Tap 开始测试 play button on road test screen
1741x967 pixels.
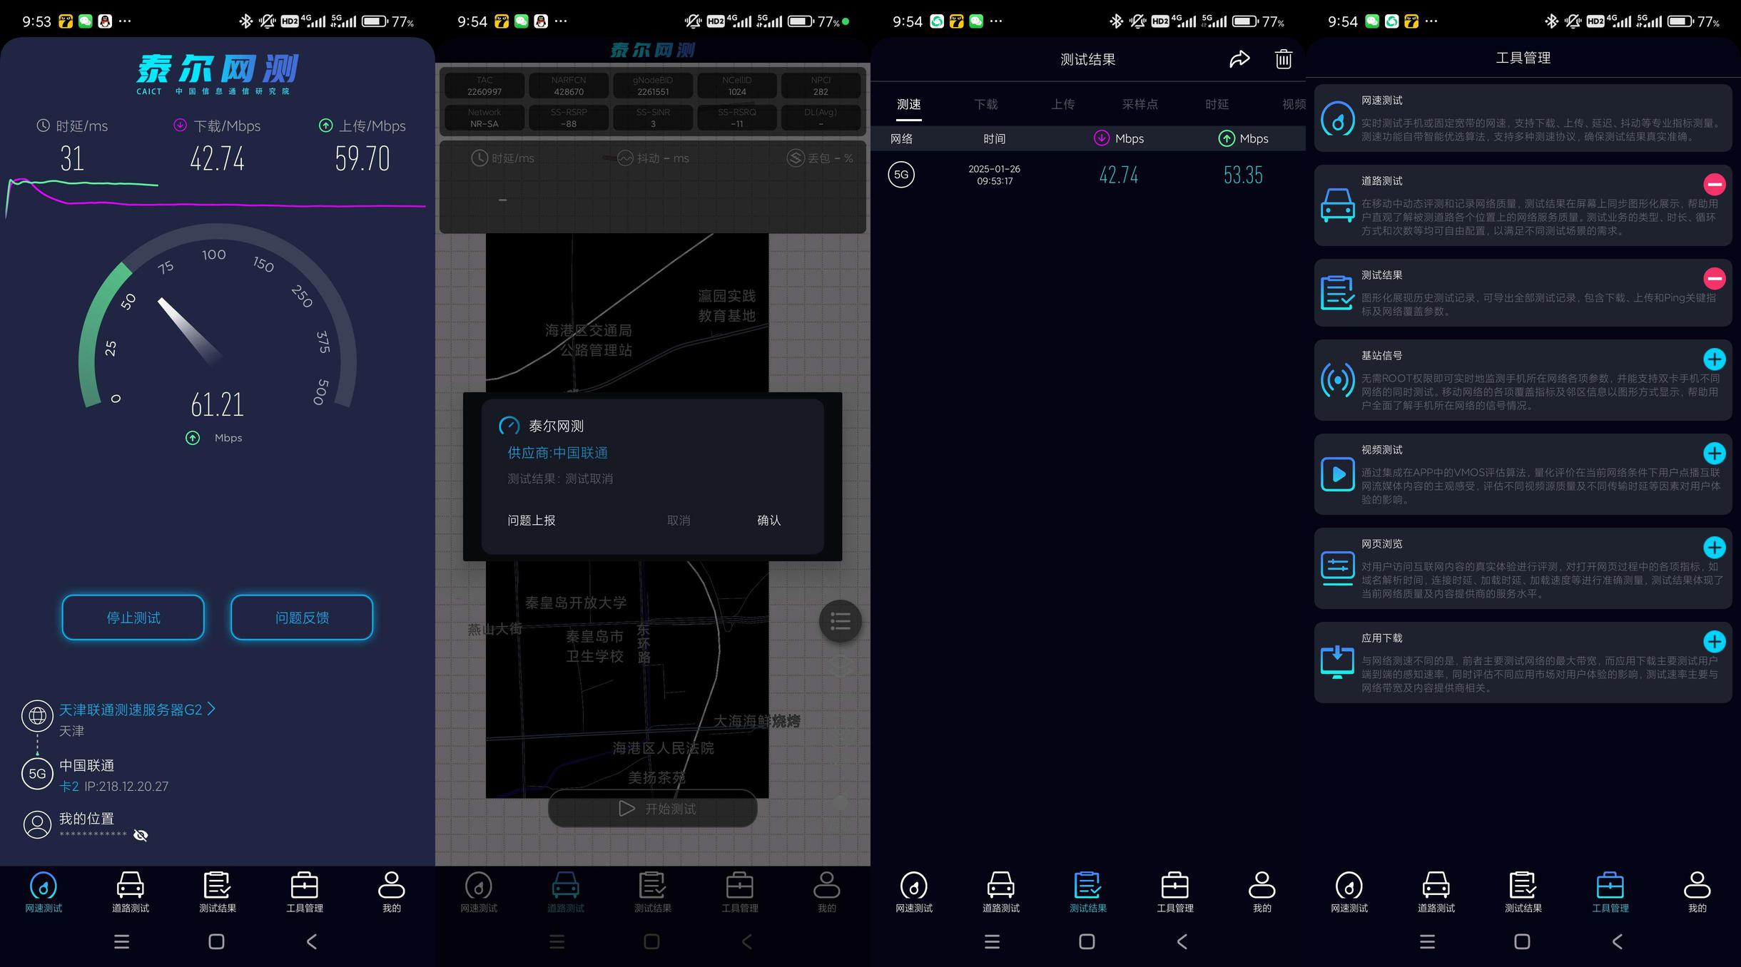pyautogui.click(x=653, y=809)
